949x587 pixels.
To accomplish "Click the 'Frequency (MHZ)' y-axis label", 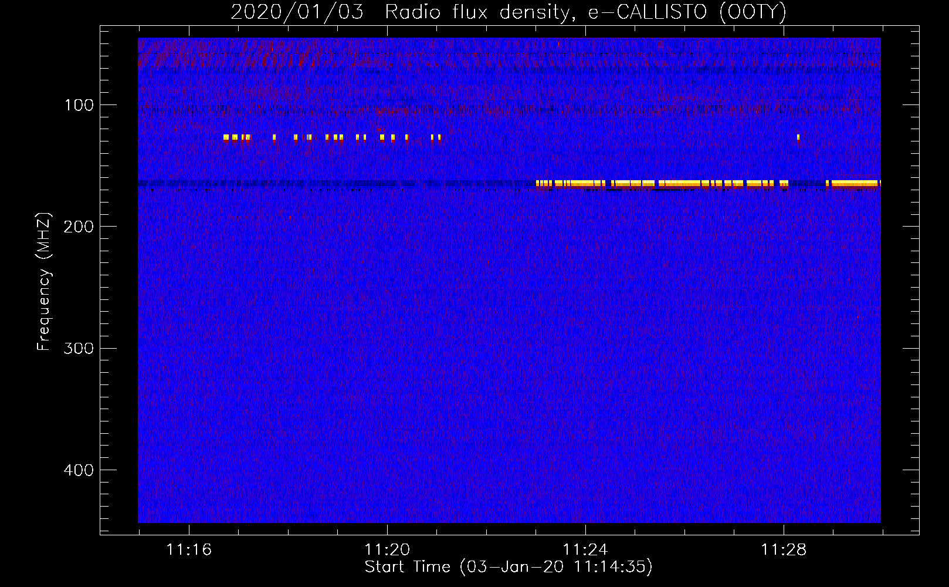I will pyautogui.click(x=44, y=282).
